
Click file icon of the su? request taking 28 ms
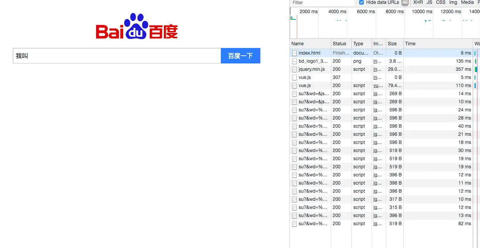click(294, 118)
